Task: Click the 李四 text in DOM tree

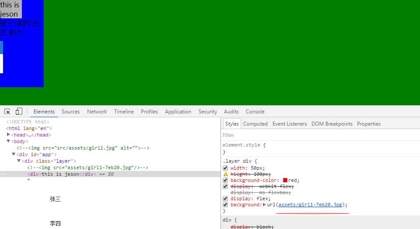Action: (x=55, y=223)
